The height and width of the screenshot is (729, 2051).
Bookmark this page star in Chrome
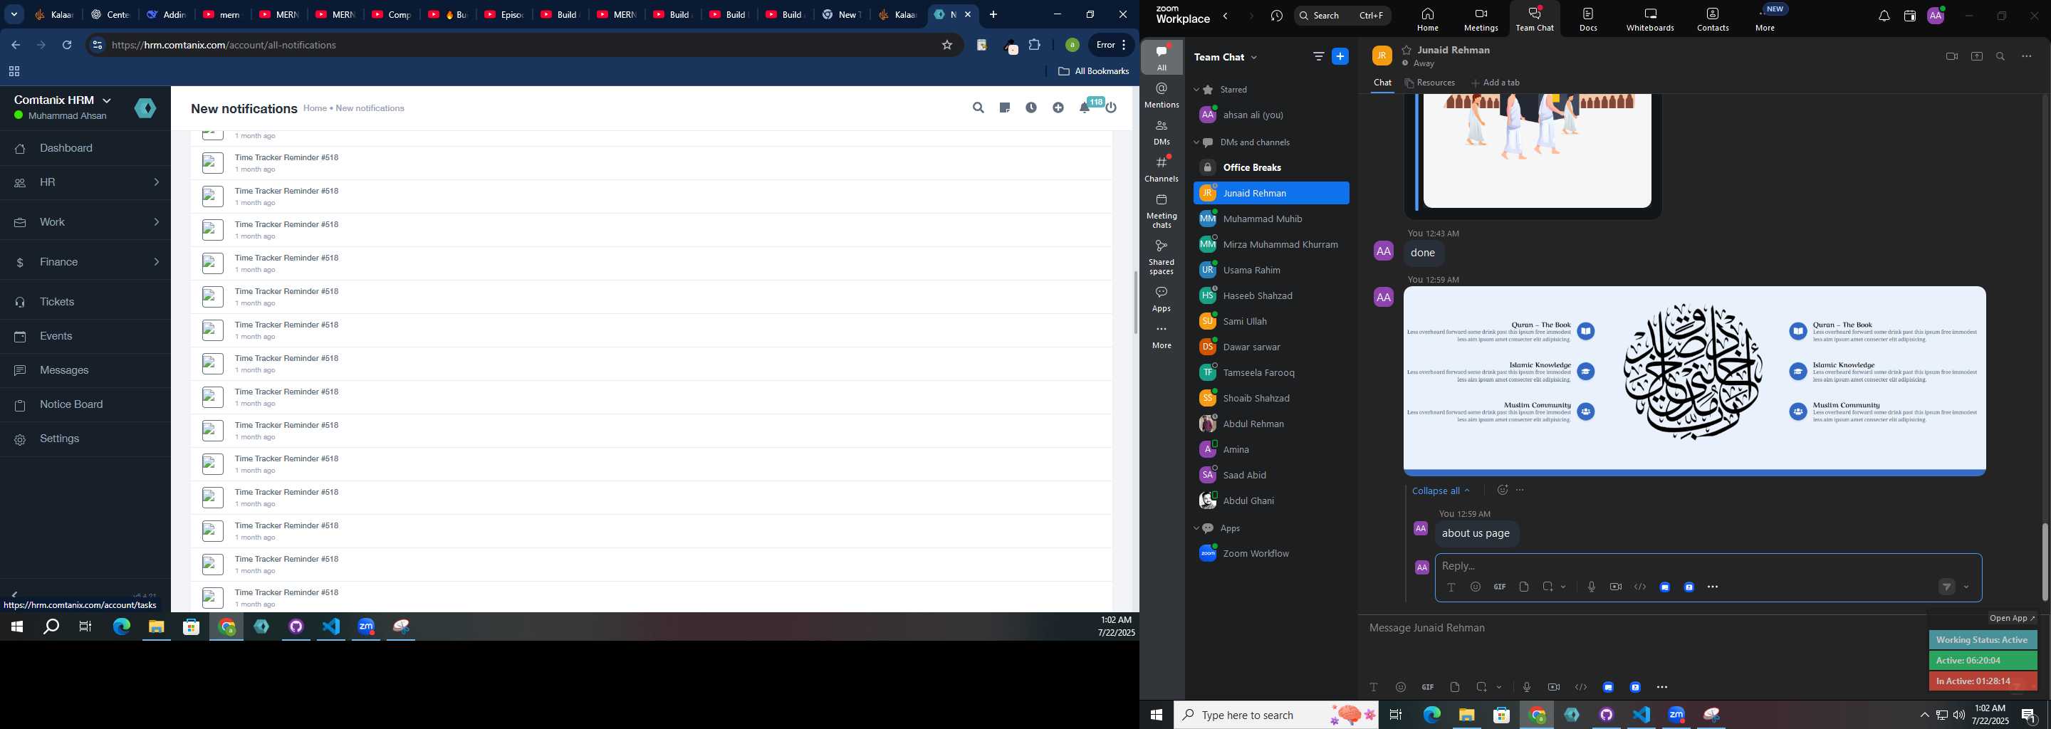[946, 46]
